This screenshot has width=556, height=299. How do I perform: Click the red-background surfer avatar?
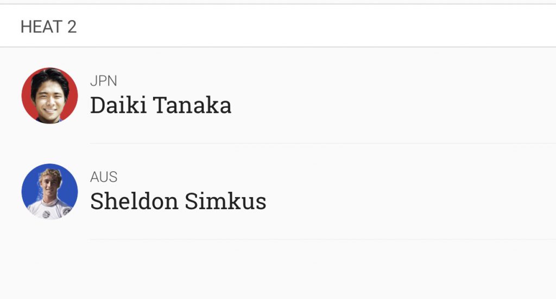point(49,95)
